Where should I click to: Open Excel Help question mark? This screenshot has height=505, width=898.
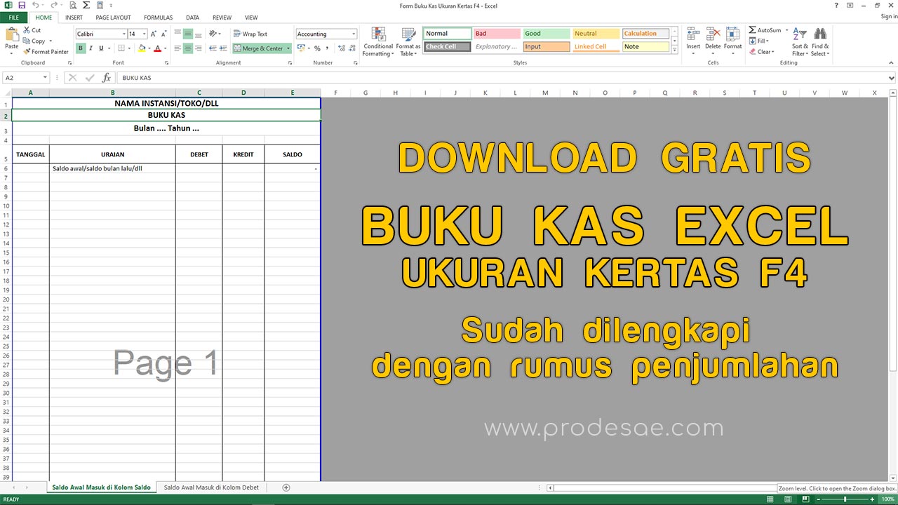click(x=836, y=5)
